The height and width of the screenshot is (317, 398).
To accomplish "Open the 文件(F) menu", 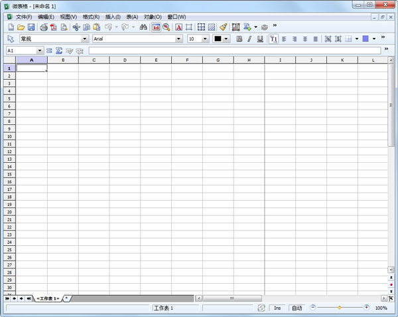I will click(24, 17).
